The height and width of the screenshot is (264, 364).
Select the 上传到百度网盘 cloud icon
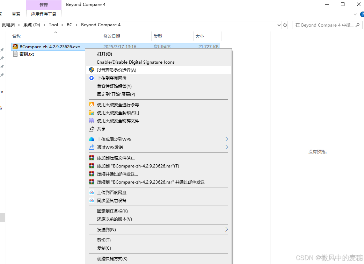(91, 192)
